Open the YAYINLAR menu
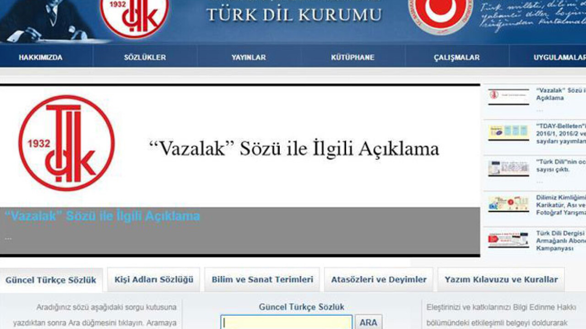The width and height of the screenshot is (586, 329). 249,58
